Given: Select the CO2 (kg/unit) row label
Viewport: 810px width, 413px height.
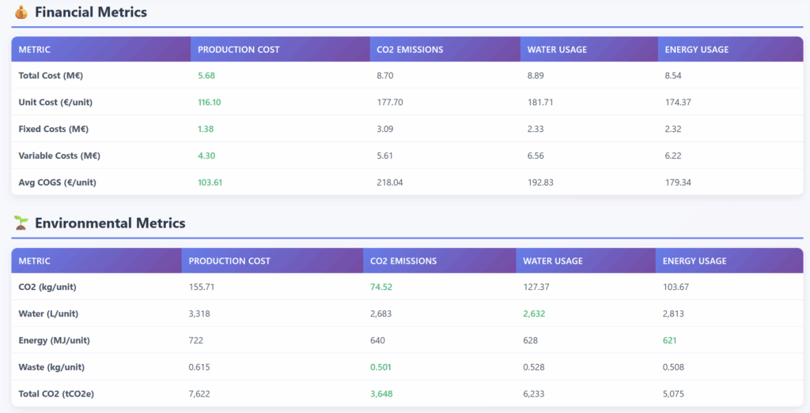Looking at the screenshot, I should click(x=47, y=287).
